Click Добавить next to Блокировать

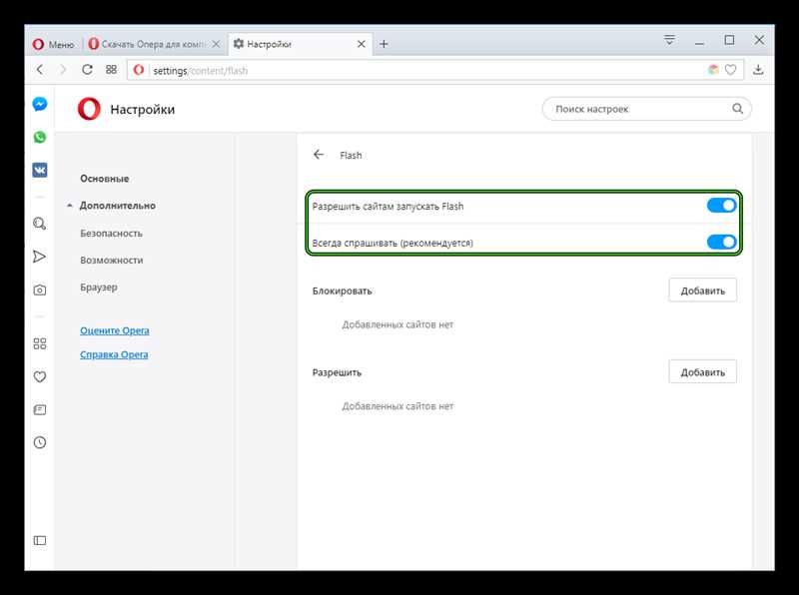703,291
